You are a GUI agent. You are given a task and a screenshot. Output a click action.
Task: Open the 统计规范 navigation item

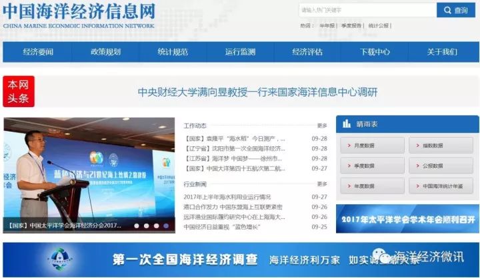coord(173,52)
